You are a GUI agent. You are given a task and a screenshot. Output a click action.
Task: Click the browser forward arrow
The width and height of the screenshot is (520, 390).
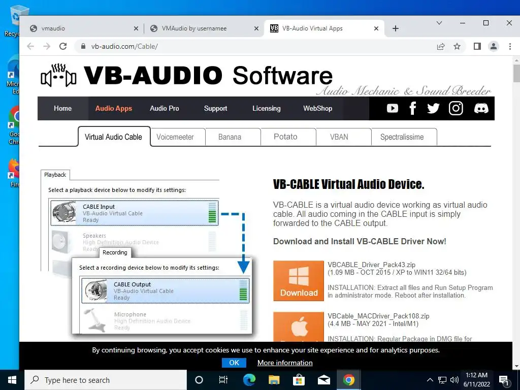tap(47, 46)
